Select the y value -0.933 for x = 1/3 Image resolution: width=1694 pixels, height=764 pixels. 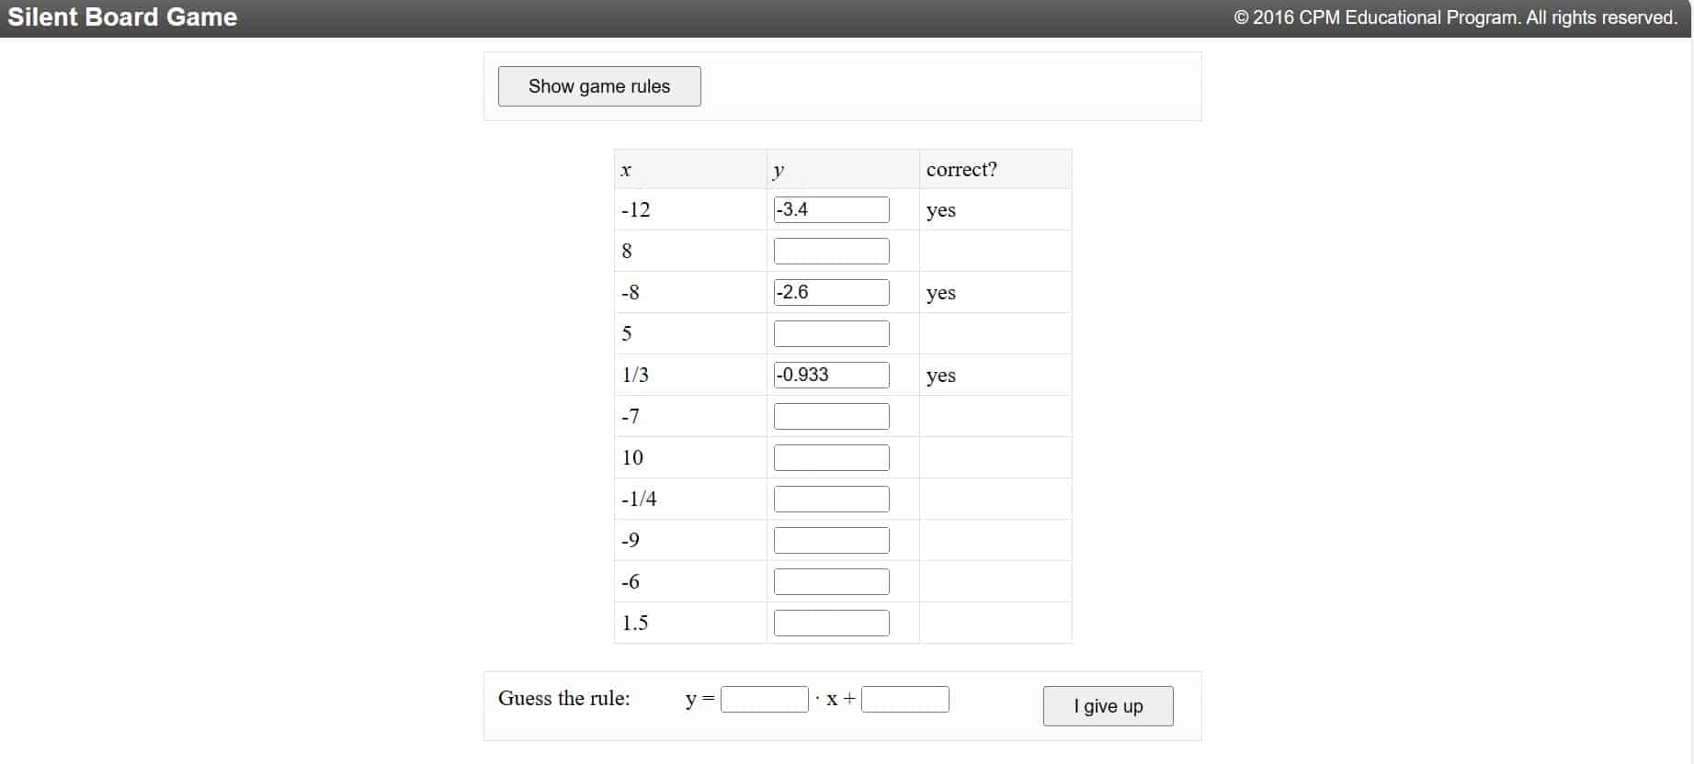click(831, 374)
